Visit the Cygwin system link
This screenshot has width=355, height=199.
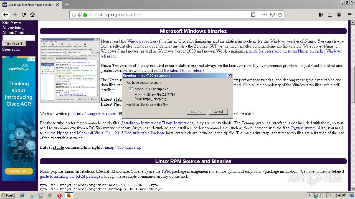(x=303, y=128)
